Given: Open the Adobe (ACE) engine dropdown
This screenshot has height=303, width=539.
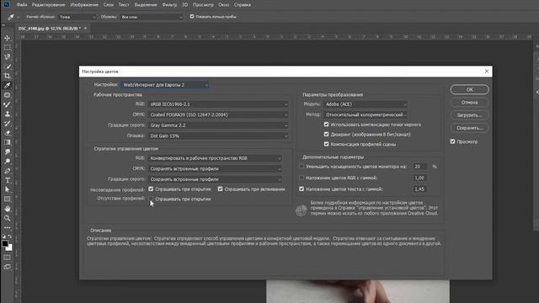Looking at the screenshot, I should [366, 104].
